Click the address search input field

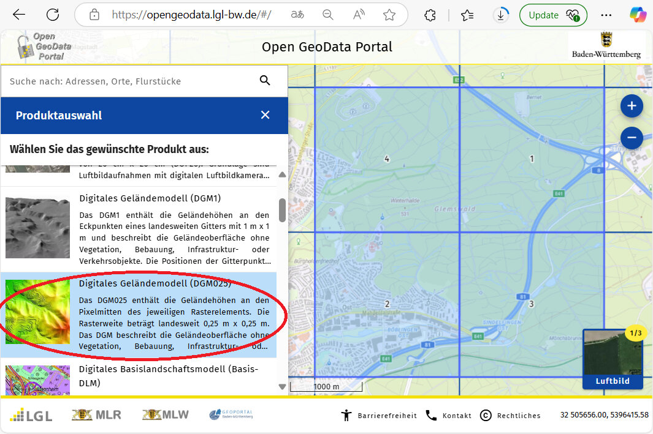pos(129,81)
